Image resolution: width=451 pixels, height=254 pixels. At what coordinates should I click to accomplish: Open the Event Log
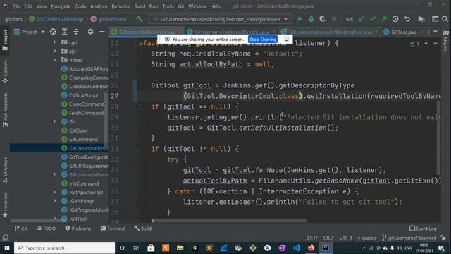pos(423,229)
